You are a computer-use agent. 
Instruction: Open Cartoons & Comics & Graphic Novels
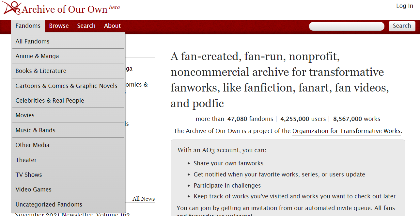68,86
